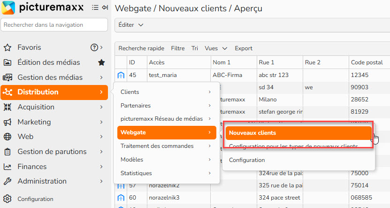Open the Vues dropdown

(216, 48)
